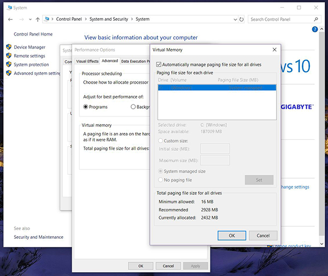
Task: Click the System window title icon
Action: (9, 8)
